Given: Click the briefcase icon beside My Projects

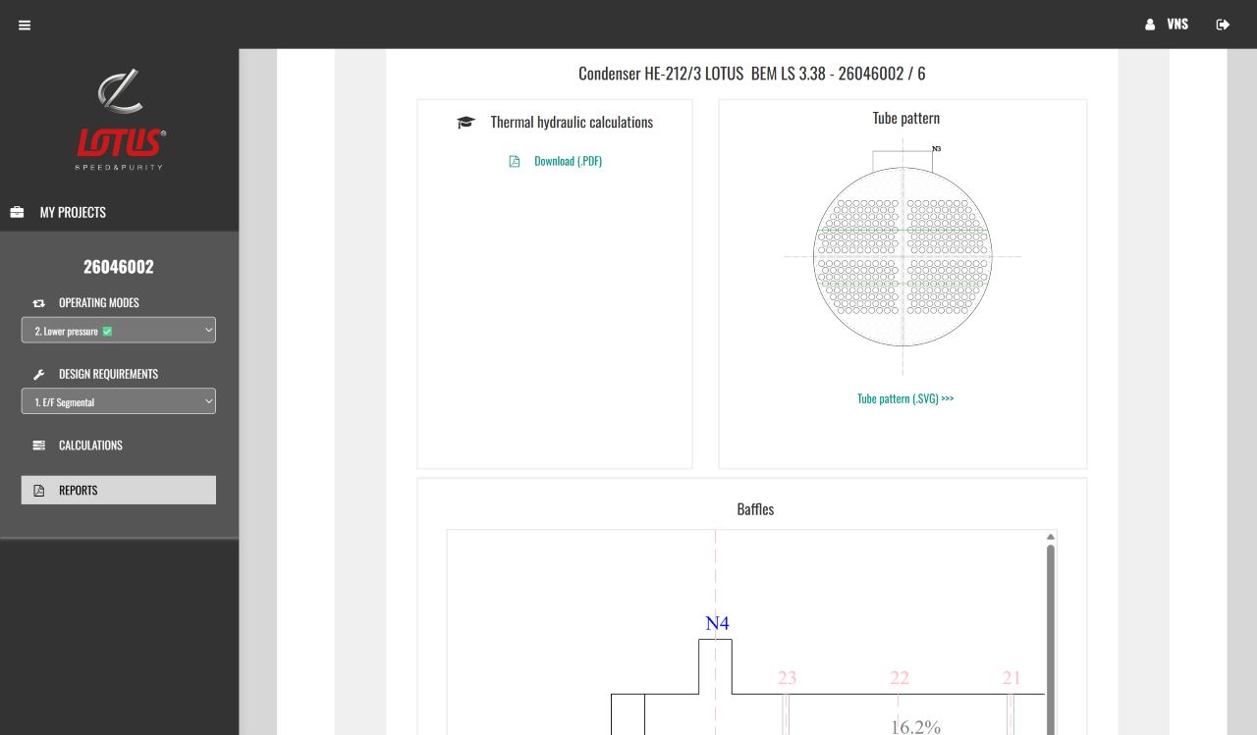Looking at the screenshot, I should point(17,212).
